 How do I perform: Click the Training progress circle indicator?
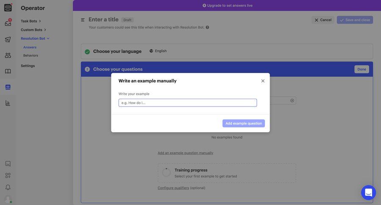[166, 172]
